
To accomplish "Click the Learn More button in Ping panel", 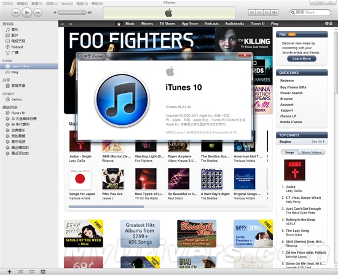I will click(302, 58).
